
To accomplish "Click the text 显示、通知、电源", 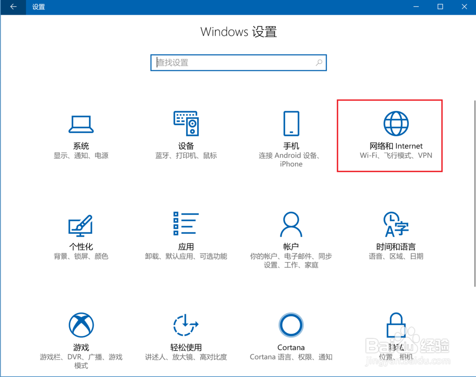I will (x=81, y=155).
